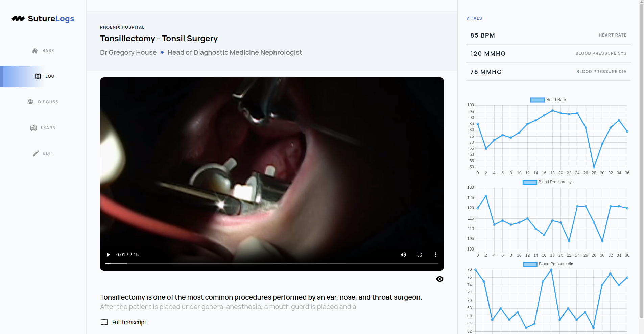Open the Base home icon
This screenshot has height=334, width=644.
tap(35, 51)
